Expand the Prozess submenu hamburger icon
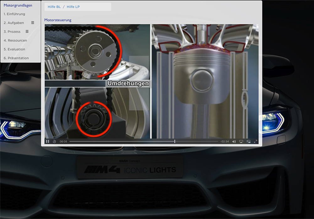Screen dimensions: 314x219 [x=27, y=32]
